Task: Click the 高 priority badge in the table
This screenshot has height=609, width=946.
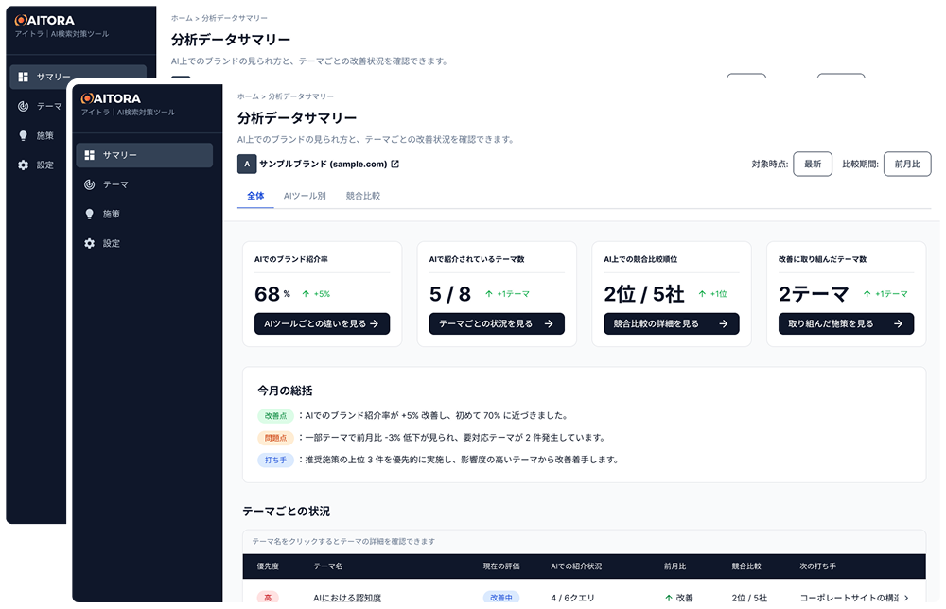Action: pos(268,598)
